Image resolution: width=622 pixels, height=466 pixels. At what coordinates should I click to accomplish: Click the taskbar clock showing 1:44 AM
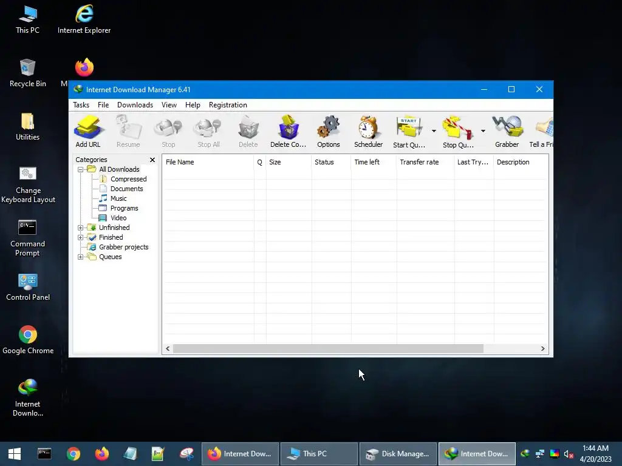point(595,454)
